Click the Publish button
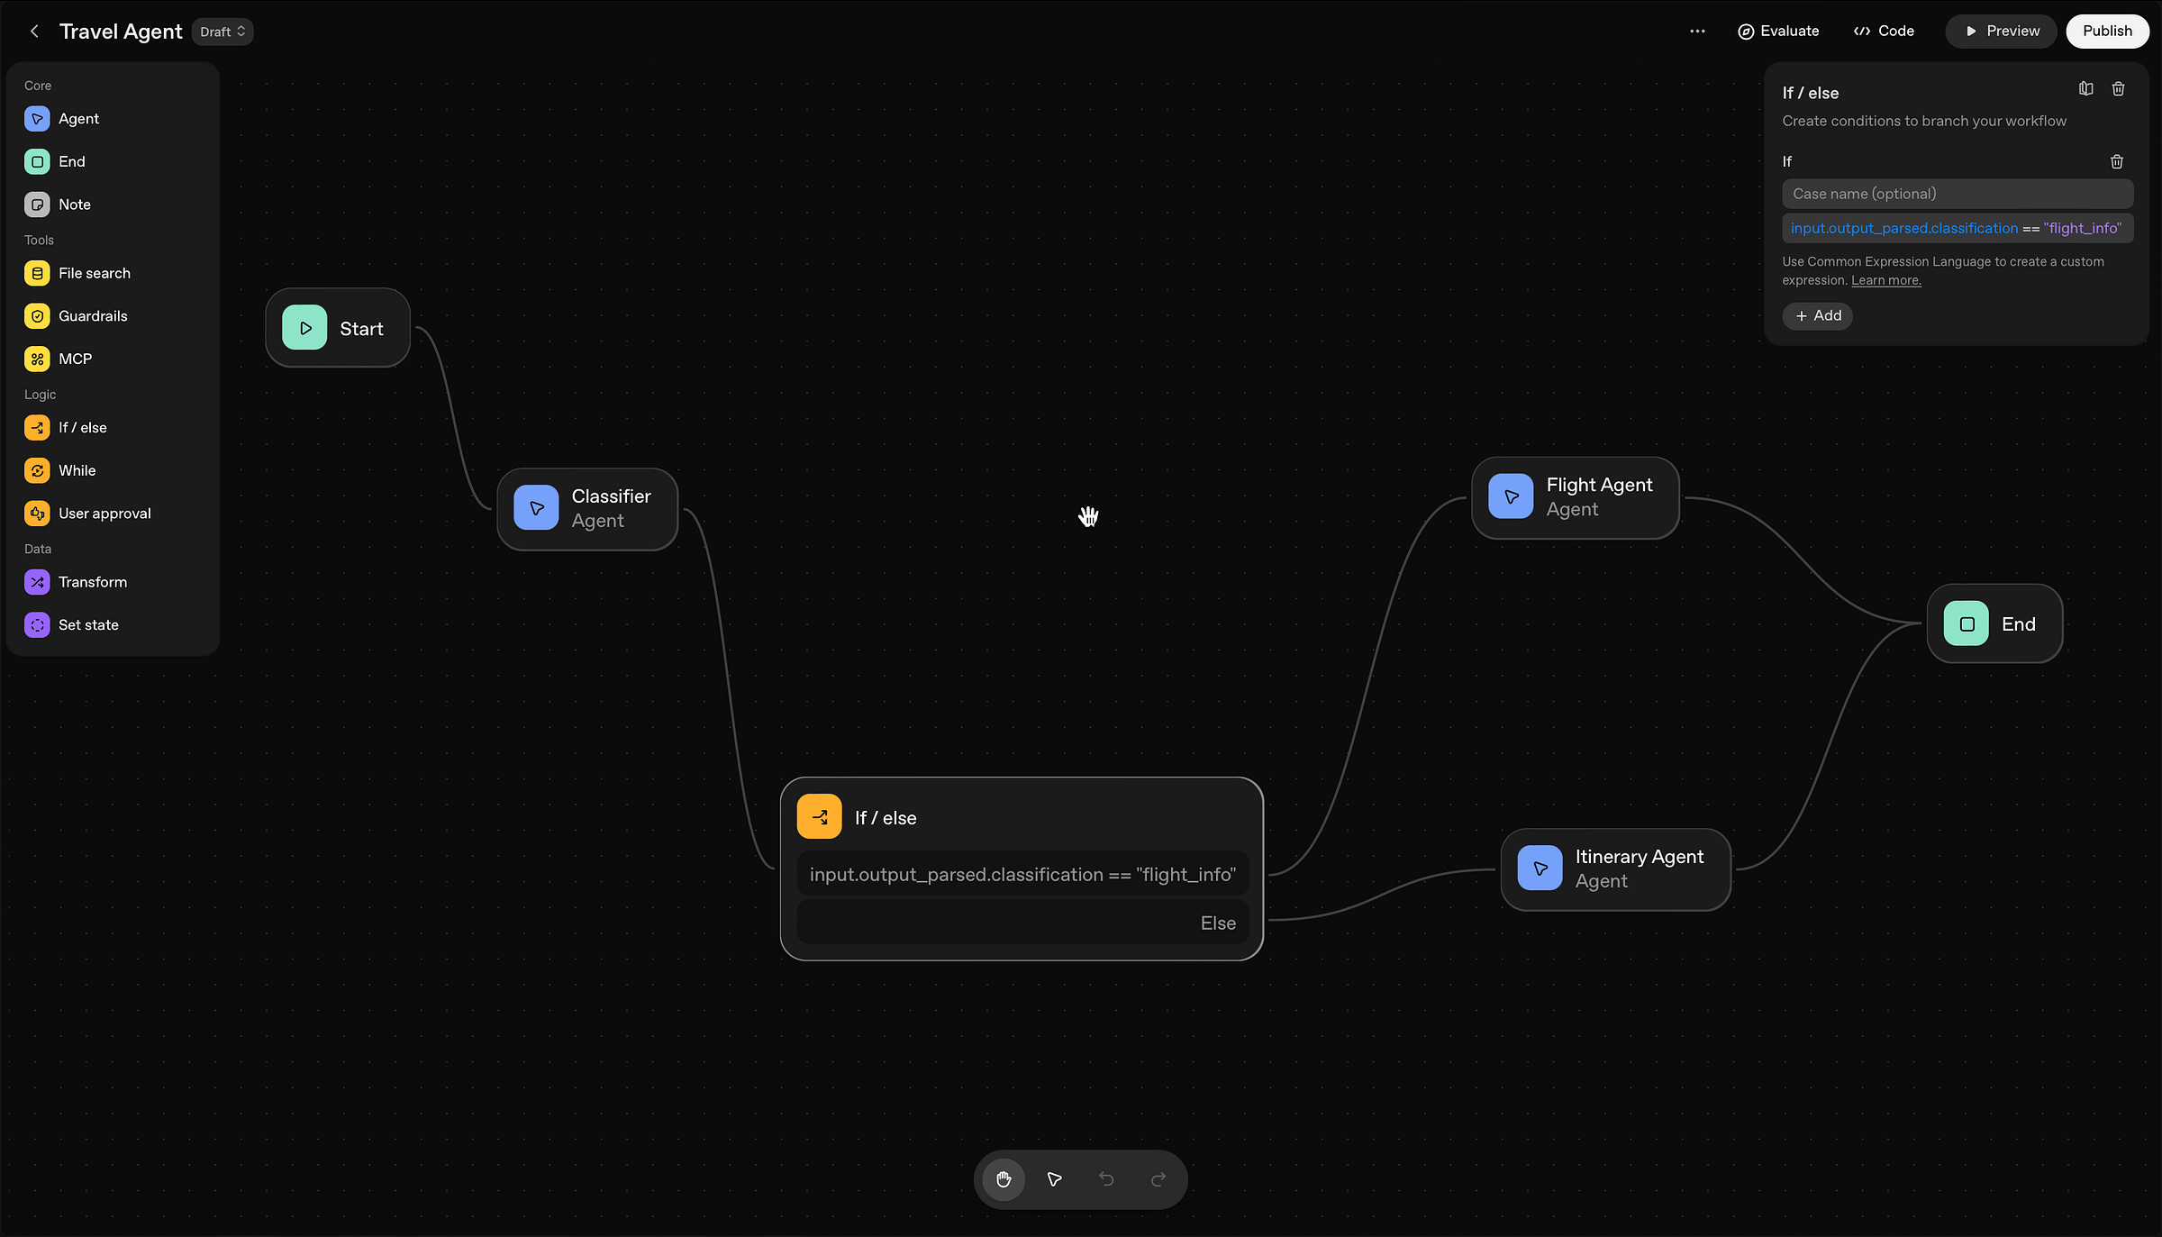Image resolution: width=2162 pixels, height=1237 pixels. 2106,32
